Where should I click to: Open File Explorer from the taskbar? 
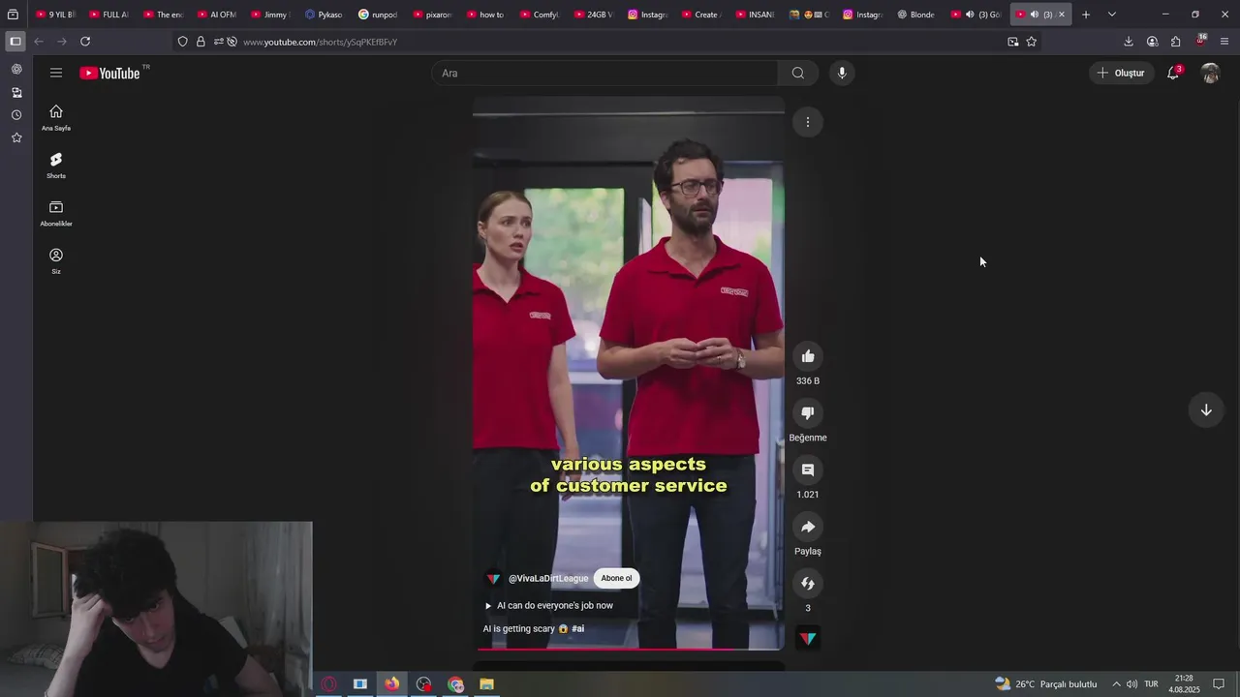486,684
